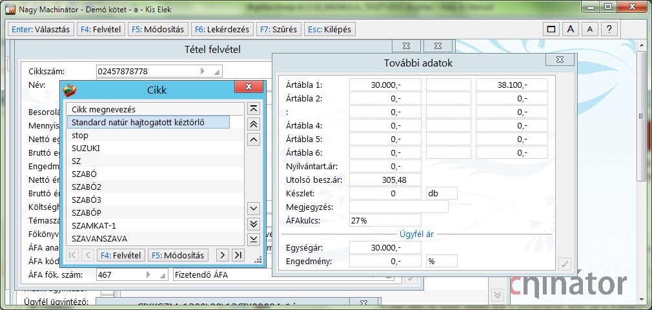Click Esc: Kilépés button
652x310 pixels.
[x=330, y=30]
